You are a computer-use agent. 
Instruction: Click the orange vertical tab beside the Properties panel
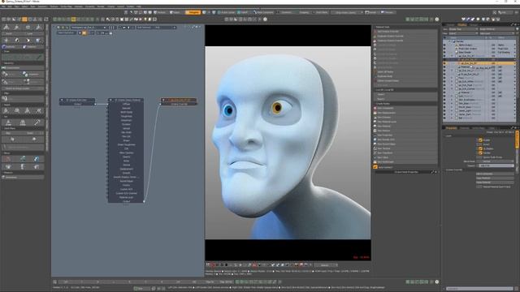pos(517,140)
